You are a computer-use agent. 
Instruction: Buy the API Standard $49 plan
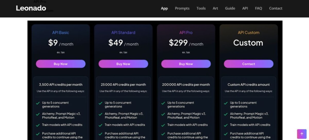click(x=123, y=64)
